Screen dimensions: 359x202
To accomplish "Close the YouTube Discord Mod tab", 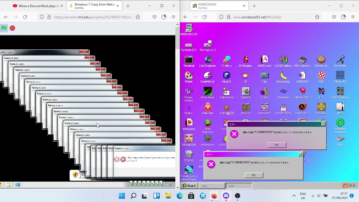I will 62,6.
